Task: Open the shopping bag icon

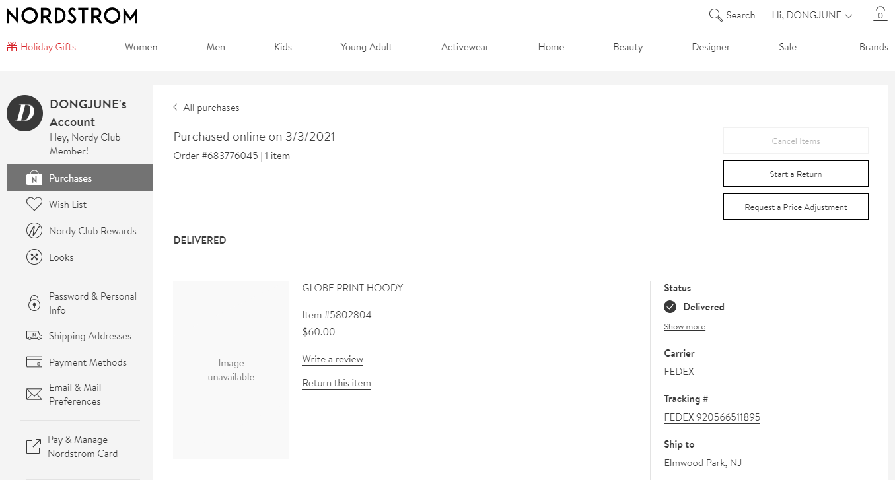Action: pyautogui.click(x=880, y=14)
